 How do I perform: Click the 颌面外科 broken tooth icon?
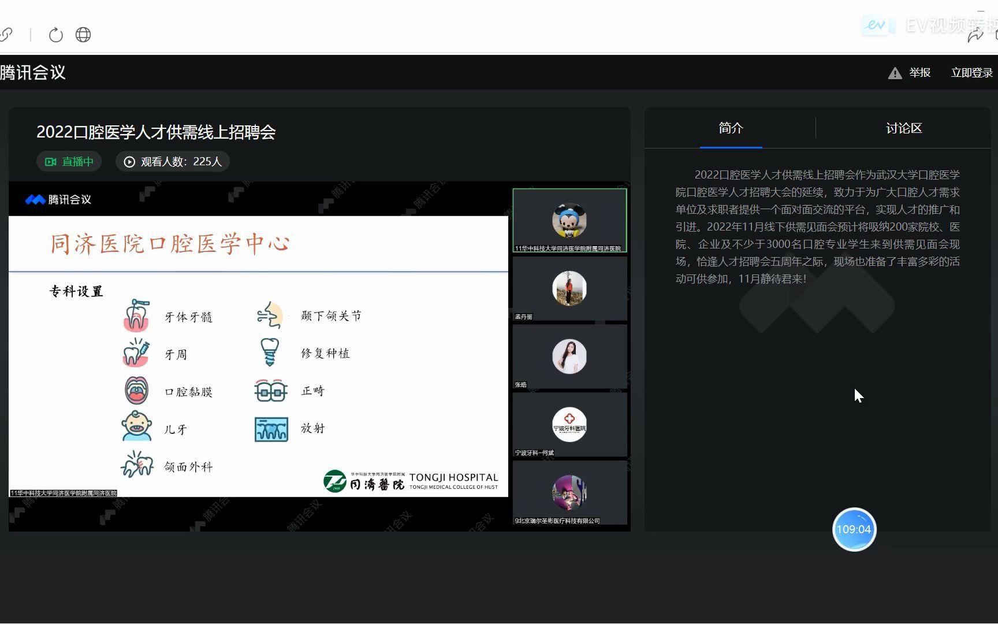[x=137, y=464]
